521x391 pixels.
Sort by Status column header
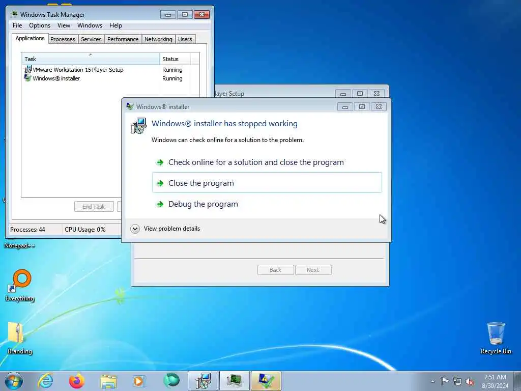point(175,59)
